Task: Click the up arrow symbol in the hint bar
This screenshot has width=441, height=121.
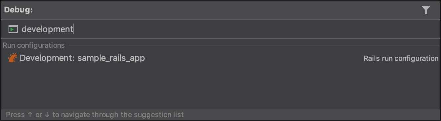Action: coord(30,115)
